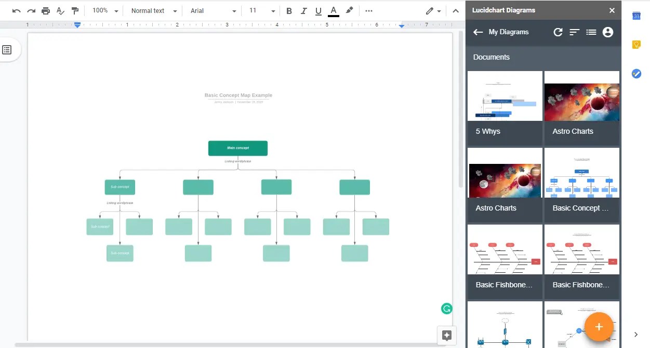Undo the last action

tap(16, 11)
